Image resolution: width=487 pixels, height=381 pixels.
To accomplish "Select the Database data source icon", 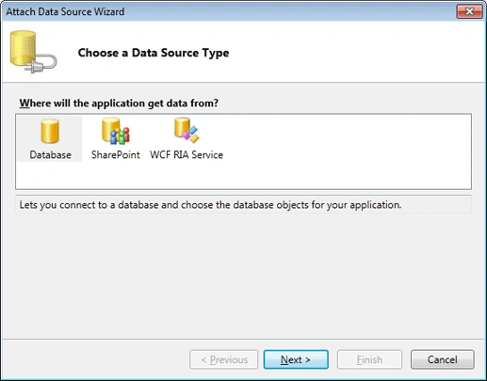I will [50, 132].
